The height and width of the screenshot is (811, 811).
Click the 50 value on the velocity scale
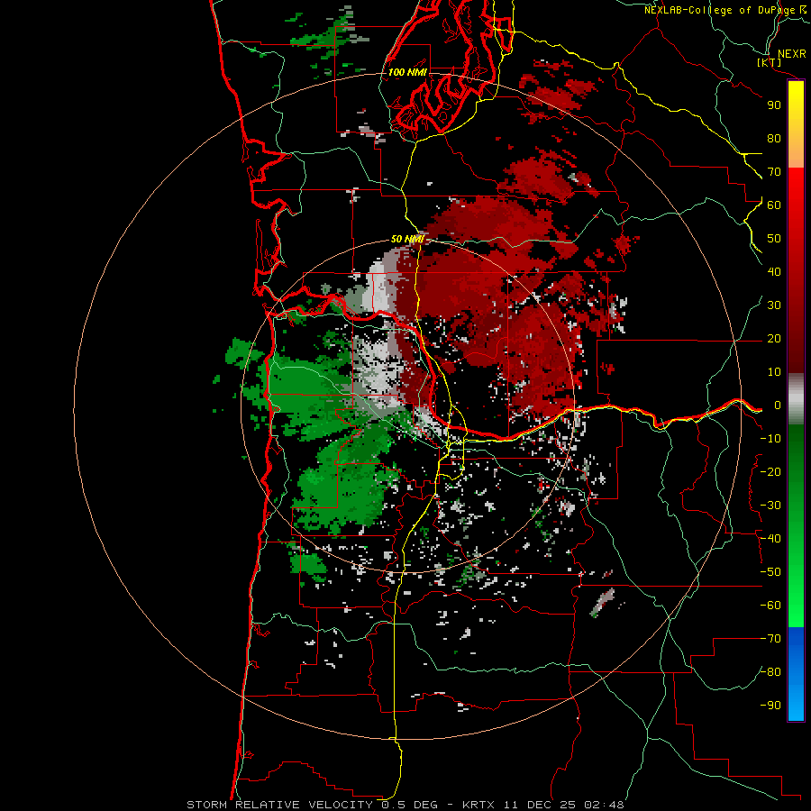pos(774,239)
